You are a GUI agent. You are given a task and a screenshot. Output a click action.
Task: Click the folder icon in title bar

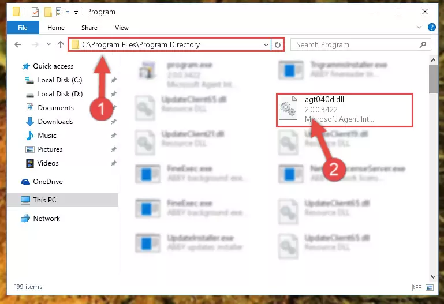tap(16, 12)
